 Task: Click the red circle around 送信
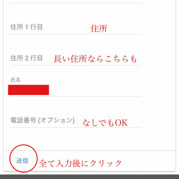[23, 158]
